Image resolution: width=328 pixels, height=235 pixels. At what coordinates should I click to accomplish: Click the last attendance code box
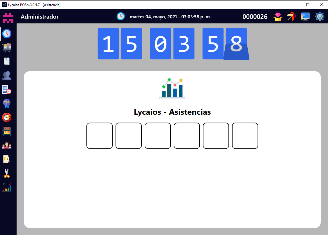coord(245,136)
